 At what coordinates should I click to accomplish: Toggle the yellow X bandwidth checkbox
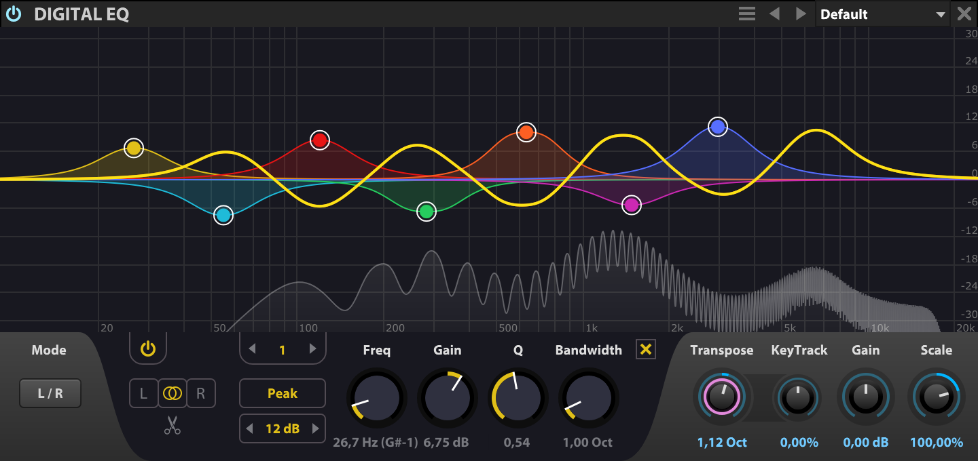pyautogui.click(x=646, y=350)
